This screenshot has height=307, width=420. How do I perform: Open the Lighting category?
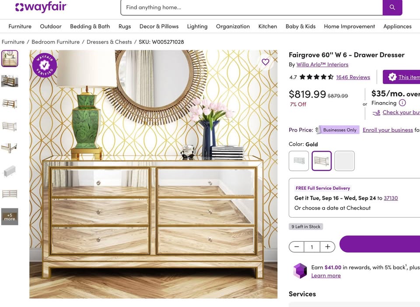coord(197,26)
